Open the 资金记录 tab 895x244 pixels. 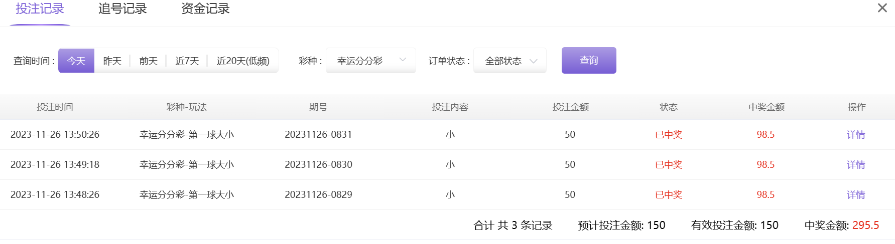205,9
